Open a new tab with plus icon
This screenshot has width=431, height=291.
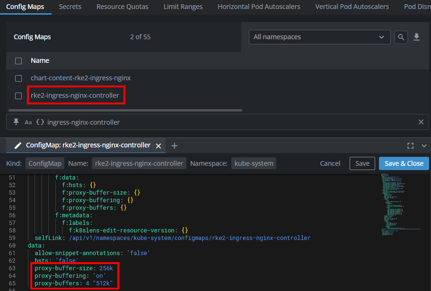174,145
